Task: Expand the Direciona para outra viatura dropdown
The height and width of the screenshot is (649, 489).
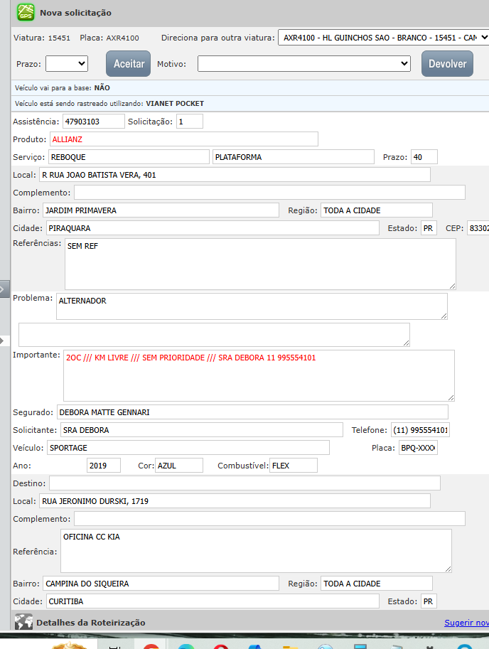Action: coord(382,37)
